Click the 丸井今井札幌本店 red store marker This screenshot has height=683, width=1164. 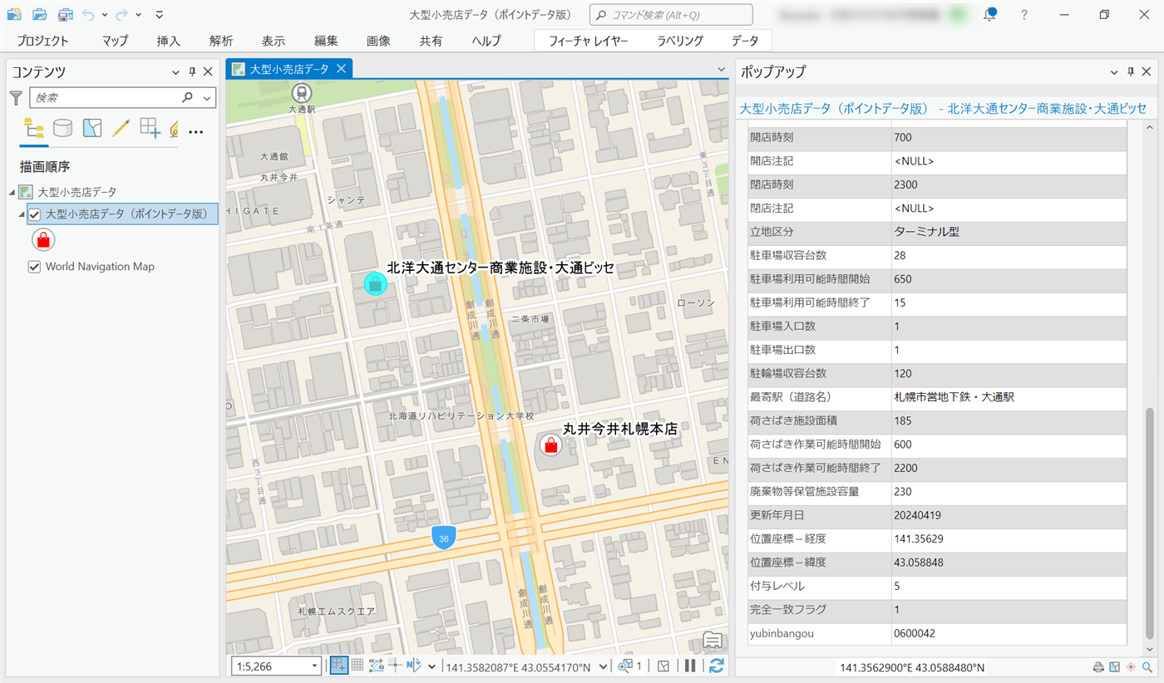(x=550, y=445)
